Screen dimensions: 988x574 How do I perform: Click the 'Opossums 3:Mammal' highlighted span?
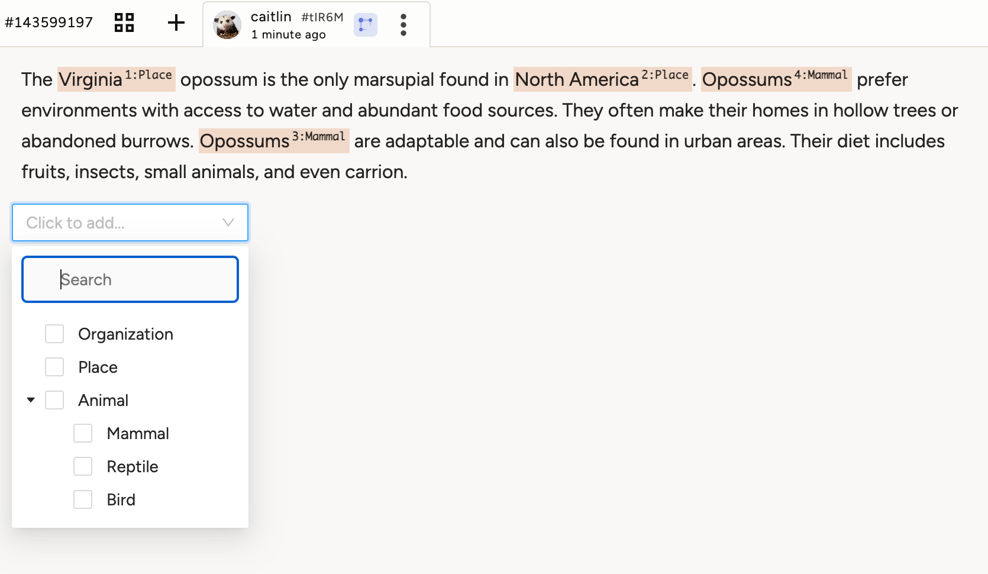[x=246, y=141]
